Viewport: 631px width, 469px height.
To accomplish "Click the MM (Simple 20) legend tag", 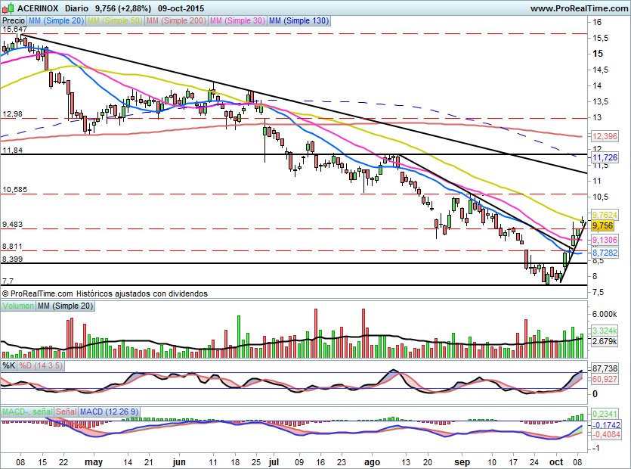I will coord(56,21).
